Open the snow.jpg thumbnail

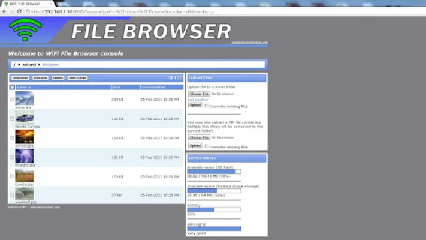tap(25, 98)
